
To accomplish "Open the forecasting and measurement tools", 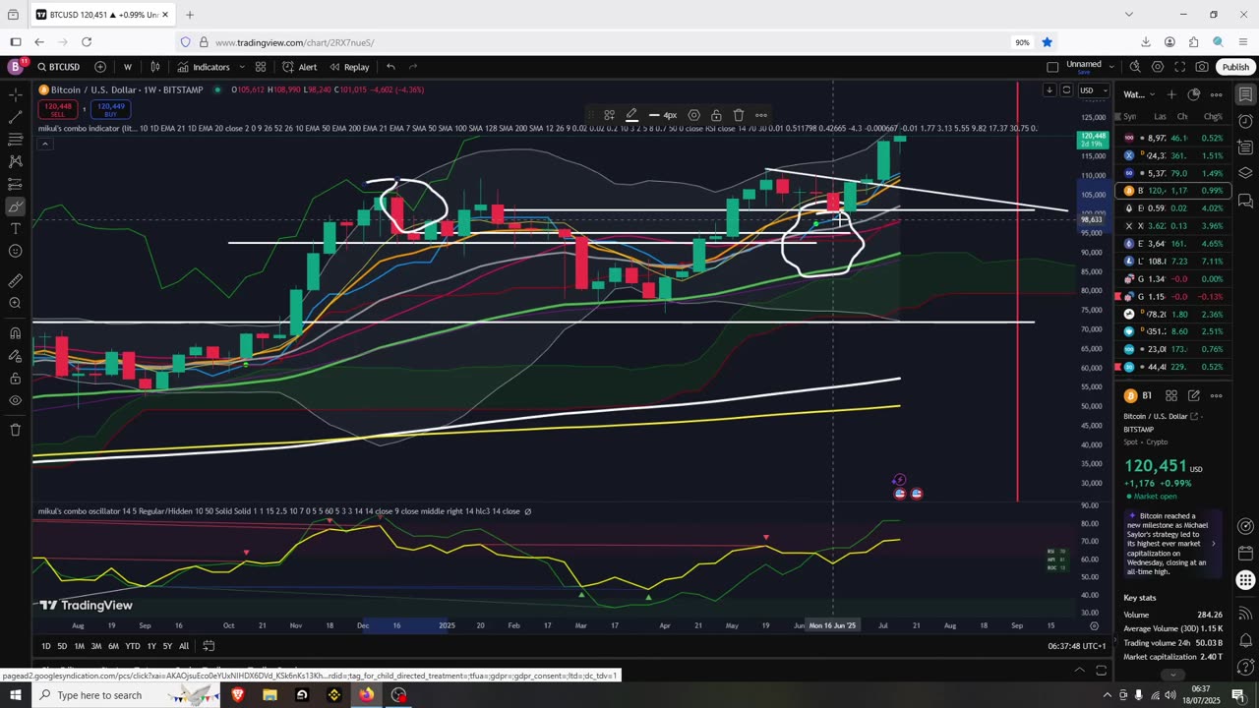I will [x=15, y=185].
